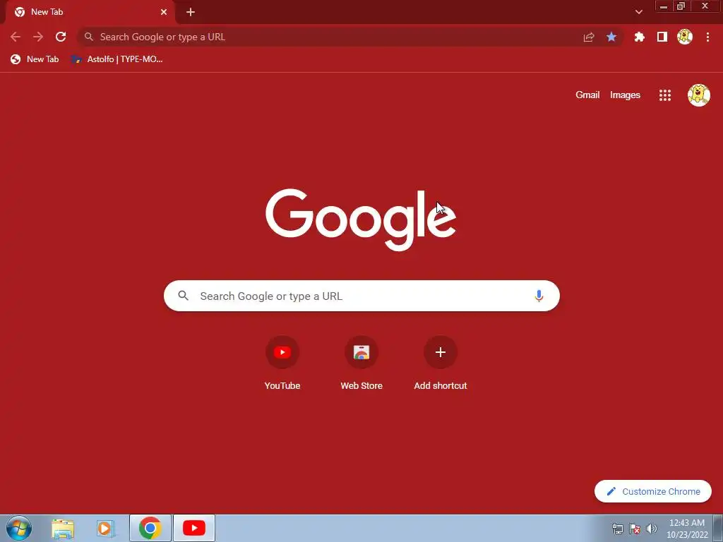Bookmark this tab with the star icon
The height and width of the screenshot is (542, 723).
(611, 37)
